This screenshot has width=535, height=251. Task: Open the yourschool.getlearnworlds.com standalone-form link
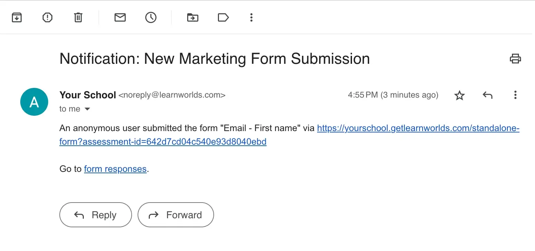290,135
